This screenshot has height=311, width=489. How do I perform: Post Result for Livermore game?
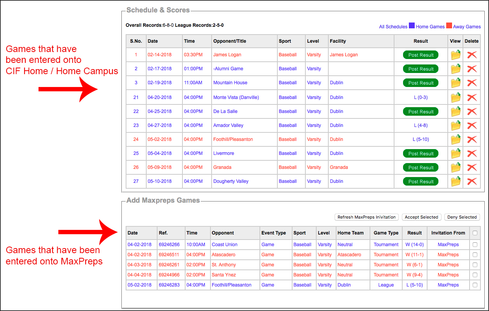coord(421,154)
